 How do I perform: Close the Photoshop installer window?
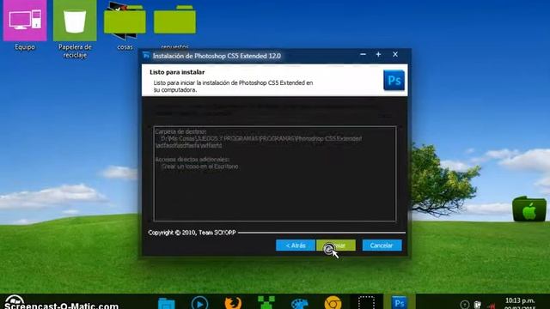(395, 55)
